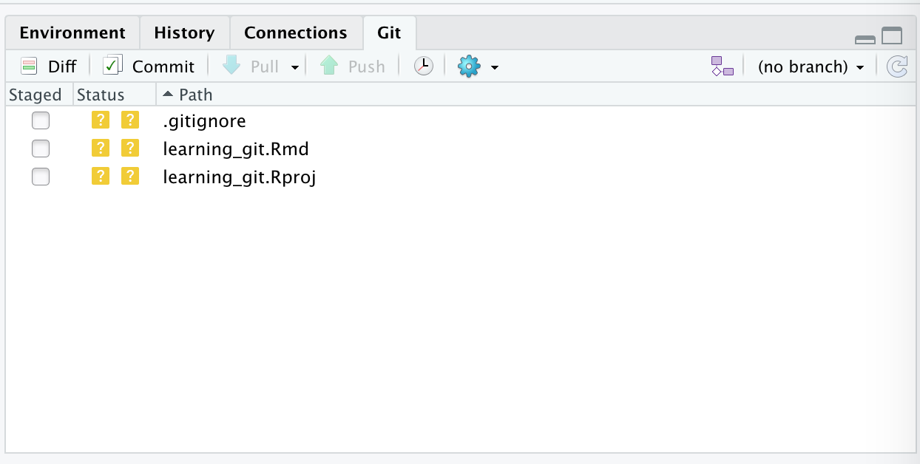Refresh the Git pane listing
Screen dimensions: 920x464
pyautogui.click(x=897, y=66)
